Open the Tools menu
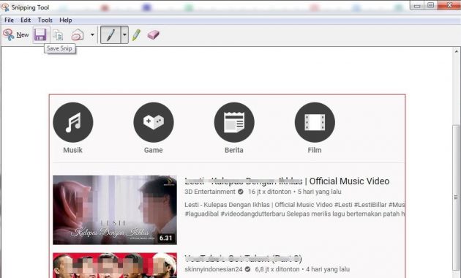 tap(45, 20)
